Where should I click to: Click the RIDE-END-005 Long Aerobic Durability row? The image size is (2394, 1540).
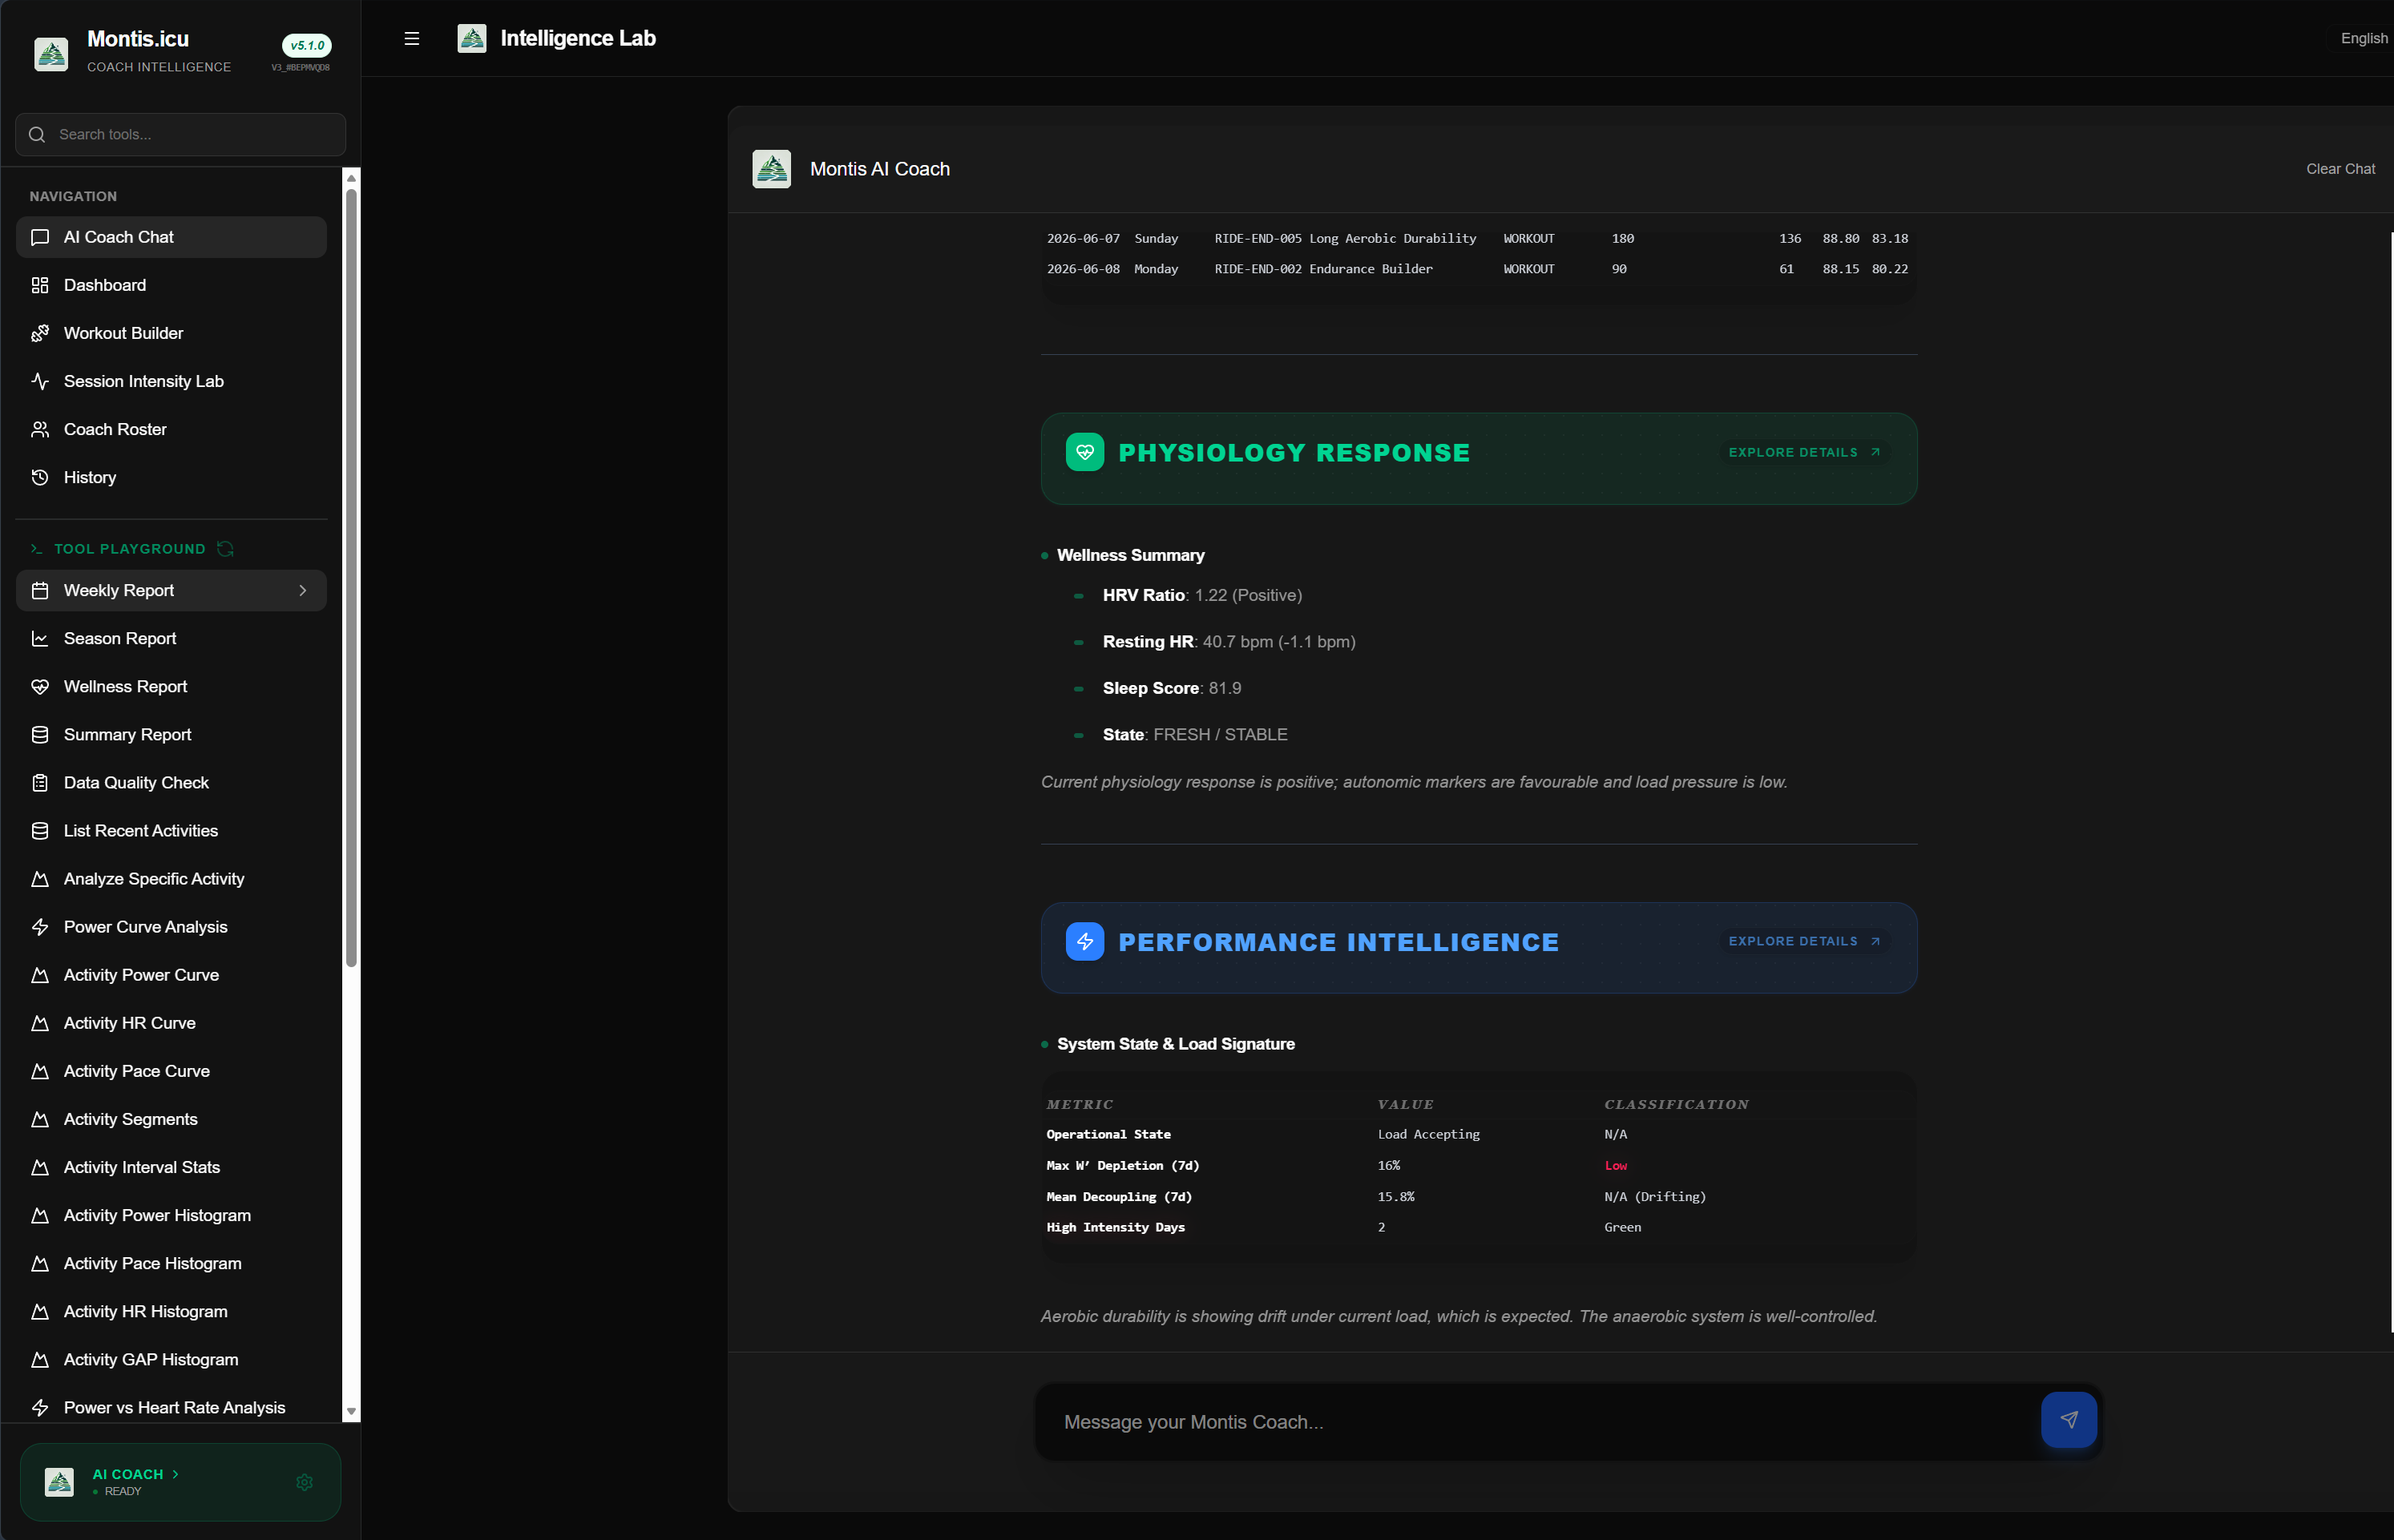1477,239
